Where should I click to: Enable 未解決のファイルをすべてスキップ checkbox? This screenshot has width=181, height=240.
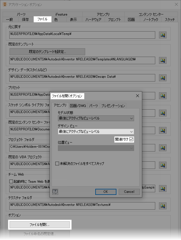point(57,163)
